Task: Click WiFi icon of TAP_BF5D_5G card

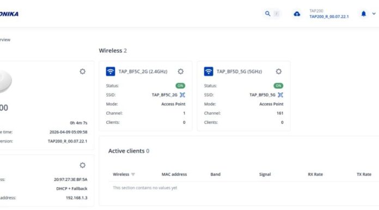Action: [209, 71]
